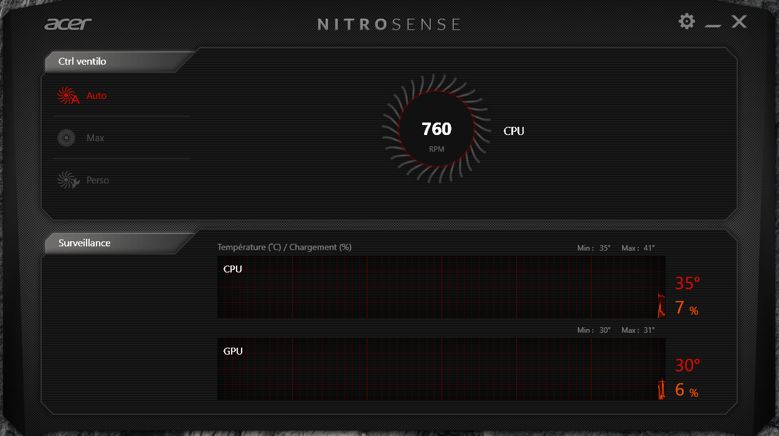Image resolution: width=779 pixels, height=436 pixels.
Task: Click the Auto fan mode icon
Action: pos(68,96)
